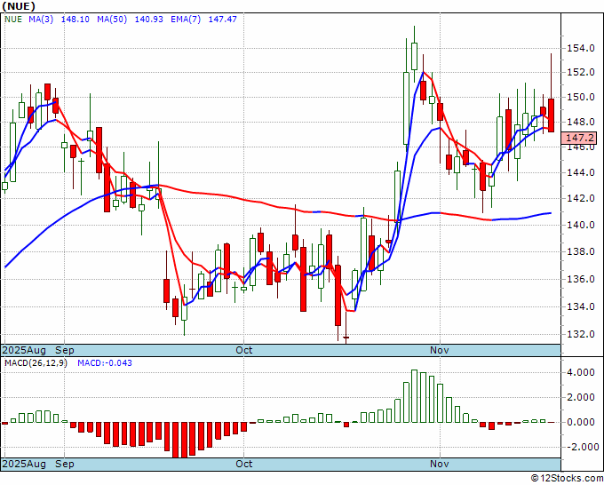Click the MACD(26,12,9) indicator label
The height and width of the screenshot is (485, 604).
pyautogui.click(x=36, y=363)
